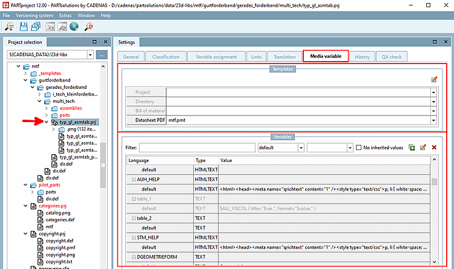Screen dimensions: 454x269
Task: Click the browse button next to the 23d-libs path
Action: coord(102,55)
